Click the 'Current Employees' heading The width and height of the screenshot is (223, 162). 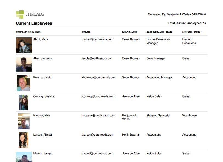tap(34, 23)
